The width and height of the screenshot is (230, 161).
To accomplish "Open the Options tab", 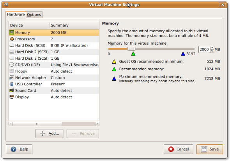I will click(34, 15).
